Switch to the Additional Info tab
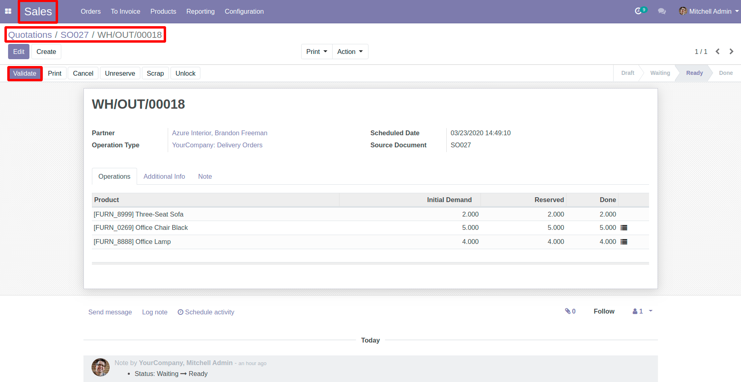741x382 pixels. click(x=164, y=176)
